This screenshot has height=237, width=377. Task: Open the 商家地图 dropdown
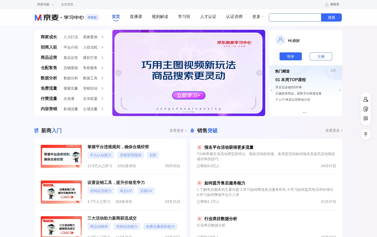[x=46, y=4]
